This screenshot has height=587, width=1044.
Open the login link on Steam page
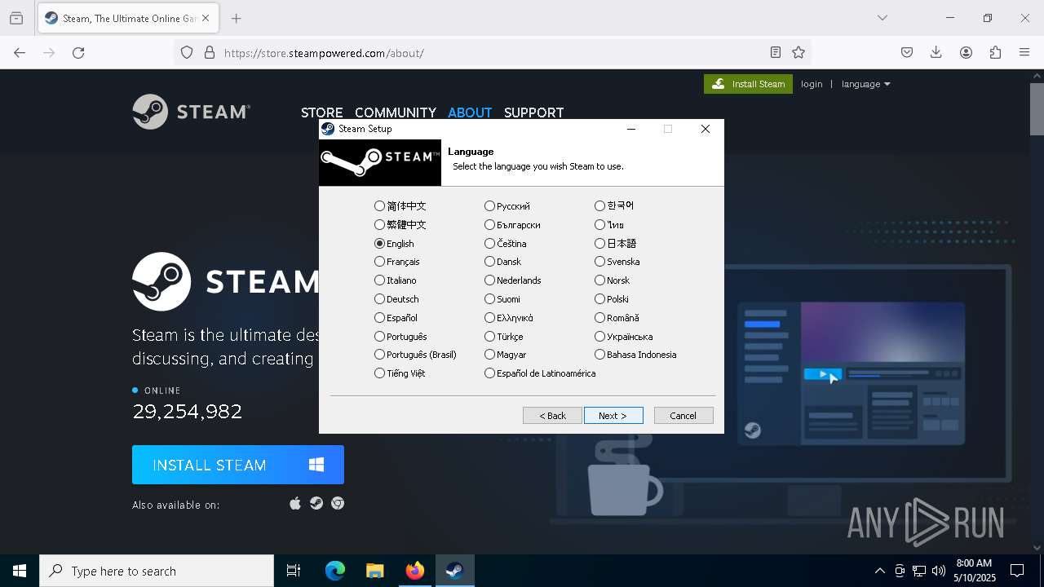(x=812, y=84)
